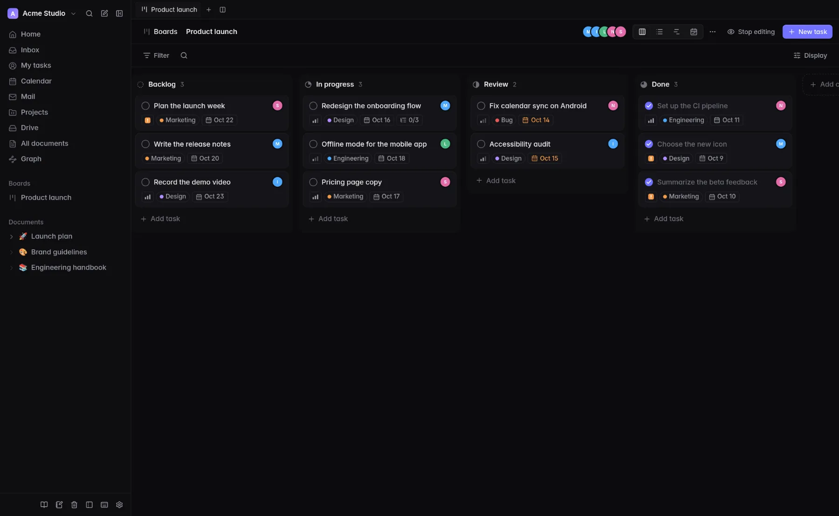Switch to list view icon

(x=659, y=32)
